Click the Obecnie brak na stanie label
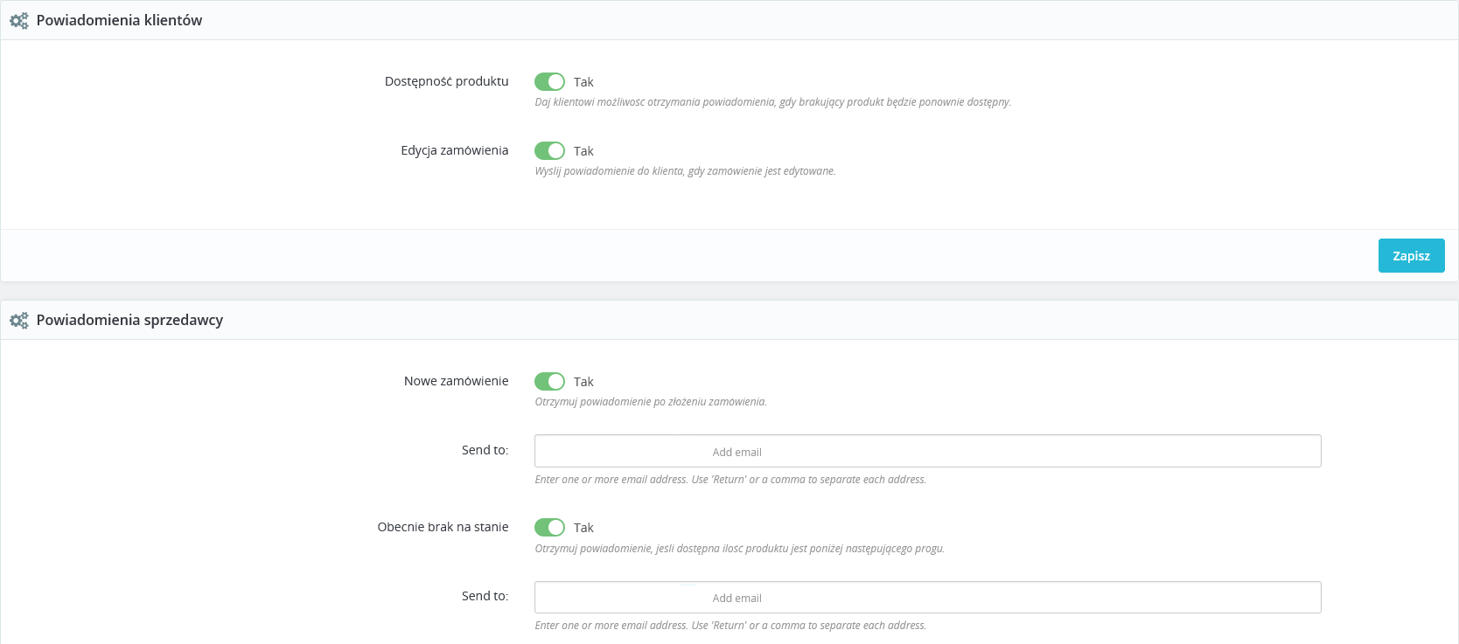1459x644 pixels. pyautogui.click(x=443, y=527)
